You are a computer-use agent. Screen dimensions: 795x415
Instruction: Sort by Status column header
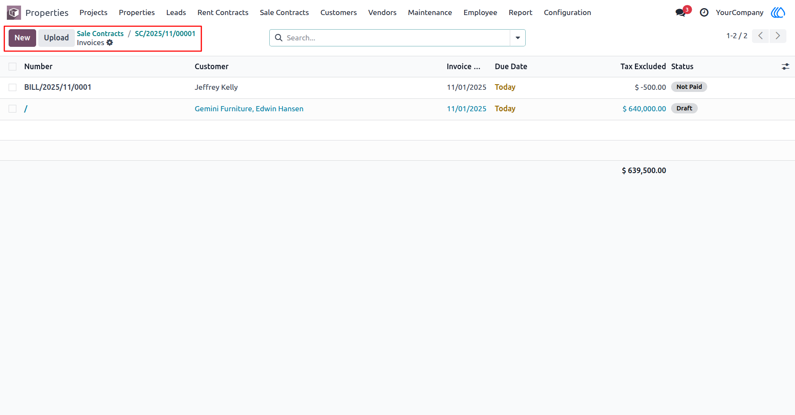tap(682, 67)
